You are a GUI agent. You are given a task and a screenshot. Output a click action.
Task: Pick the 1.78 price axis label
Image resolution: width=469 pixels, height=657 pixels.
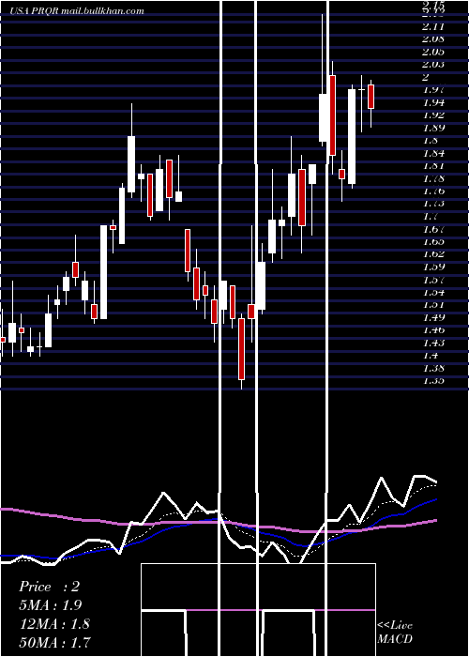coord(433,179)
